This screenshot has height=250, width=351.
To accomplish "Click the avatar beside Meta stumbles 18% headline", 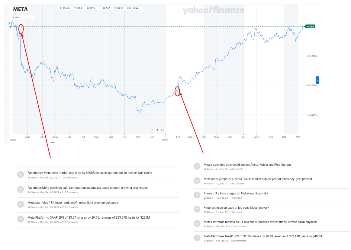I will (21, 204).
